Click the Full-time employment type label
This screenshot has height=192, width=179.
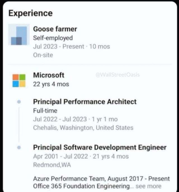(x=45, y=111)
